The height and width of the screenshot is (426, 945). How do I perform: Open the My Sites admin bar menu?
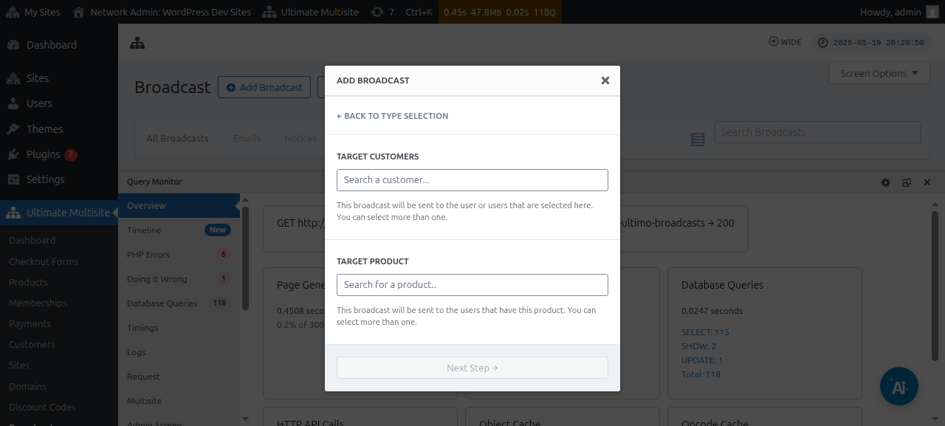click(34, 12)
